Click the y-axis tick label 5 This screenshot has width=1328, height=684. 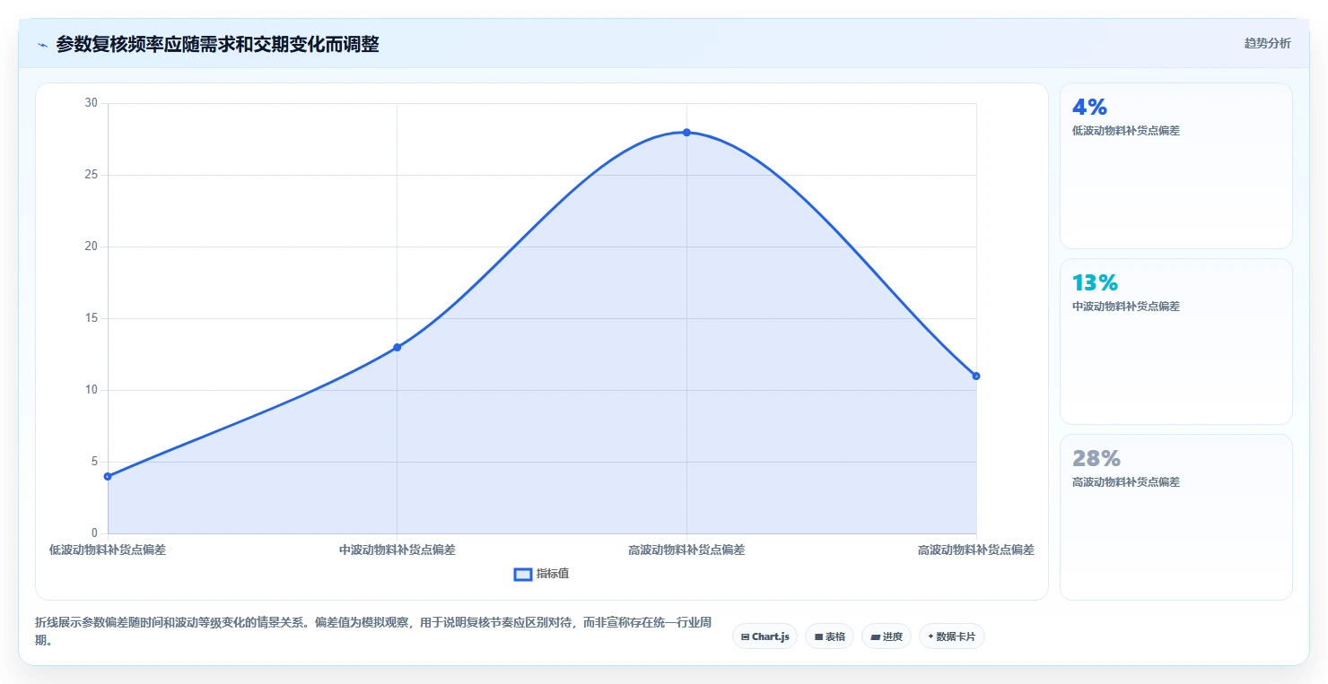click(94, 462)
